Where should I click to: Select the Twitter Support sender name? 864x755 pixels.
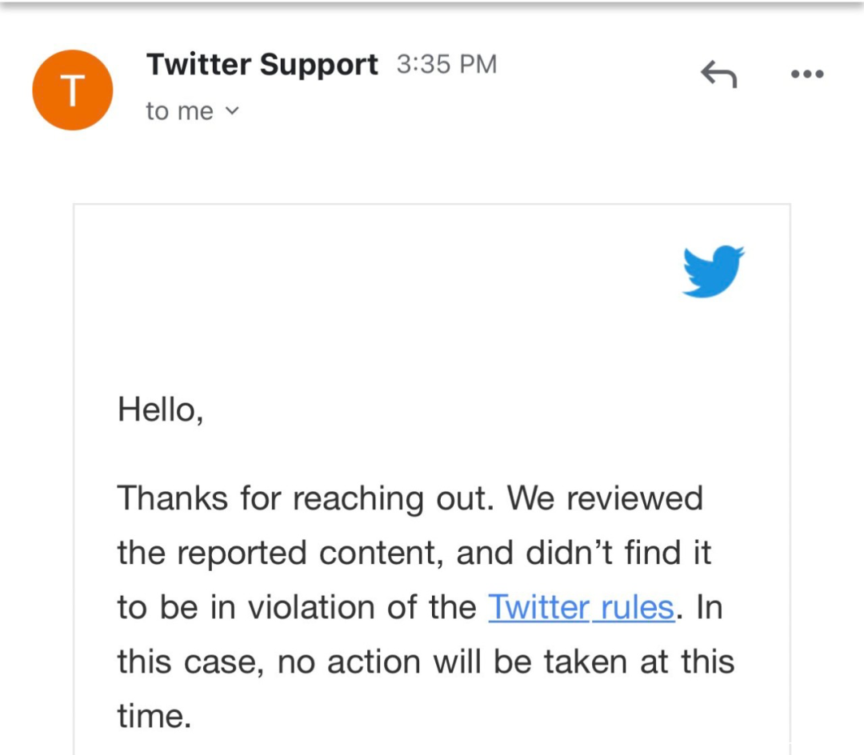[262, 65]
